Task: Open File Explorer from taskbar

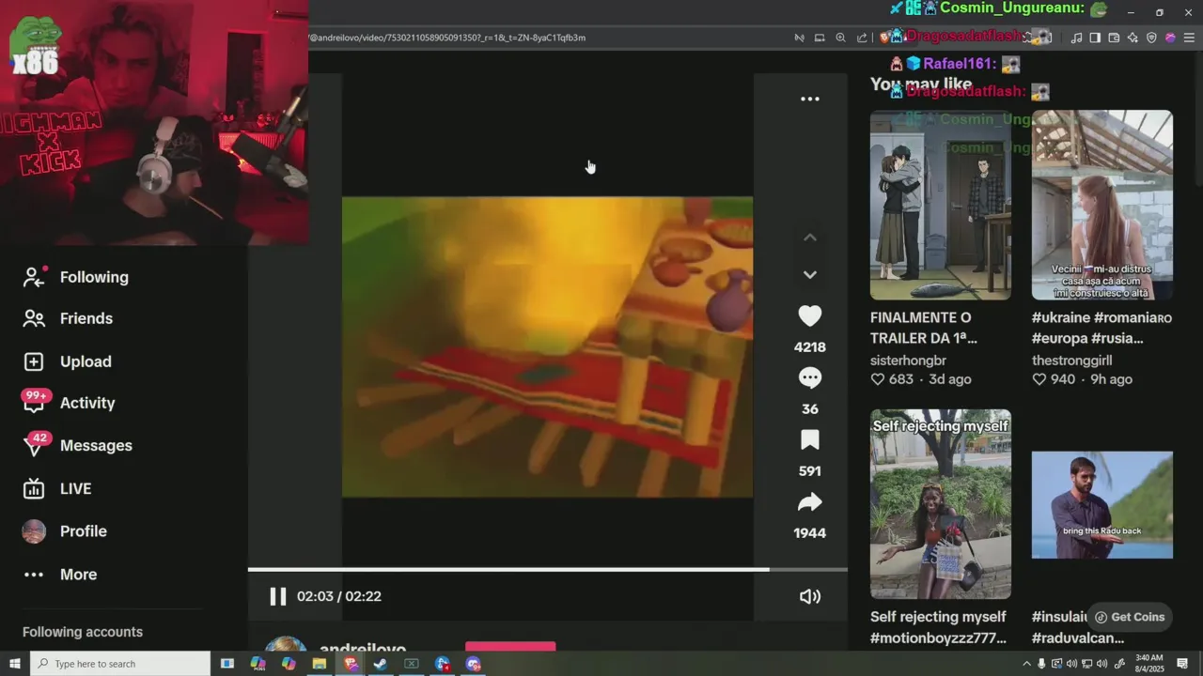Action: (320, 664)
